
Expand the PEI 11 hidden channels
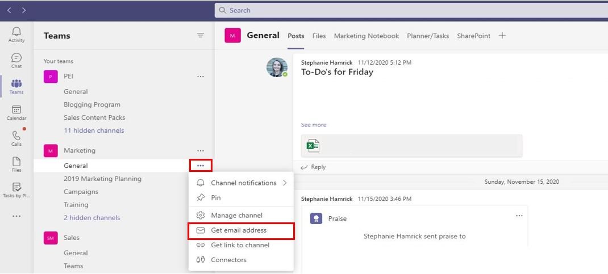click(94, 130)
